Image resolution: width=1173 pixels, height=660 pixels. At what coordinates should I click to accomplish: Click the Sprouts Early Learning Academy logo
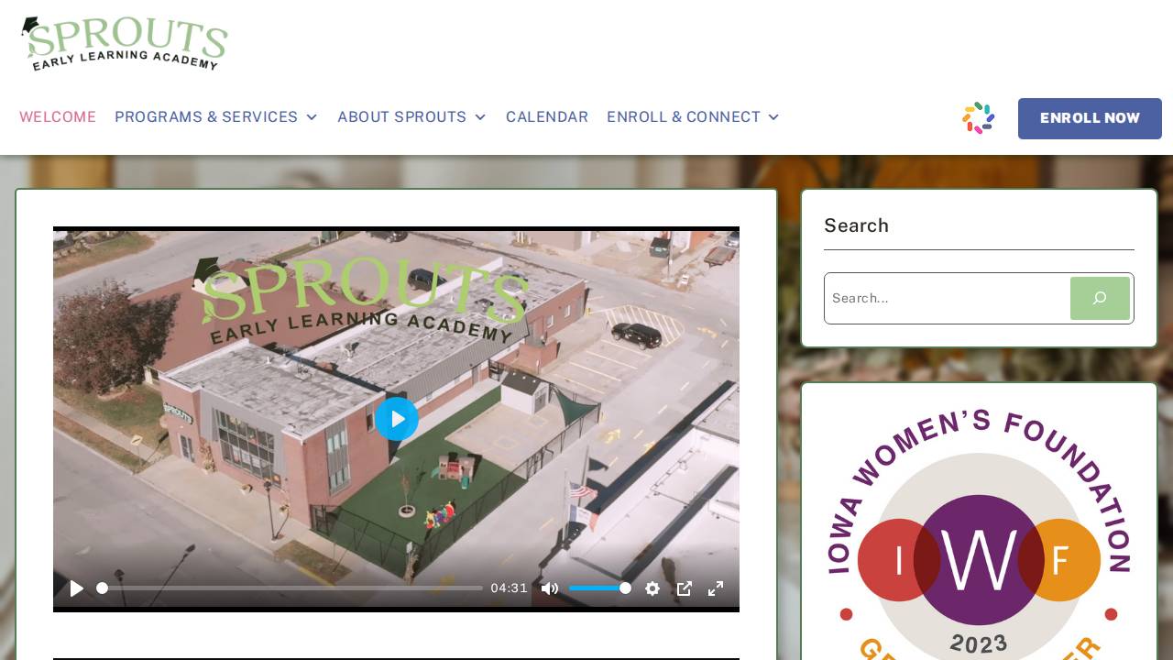[x=124, y=43]
